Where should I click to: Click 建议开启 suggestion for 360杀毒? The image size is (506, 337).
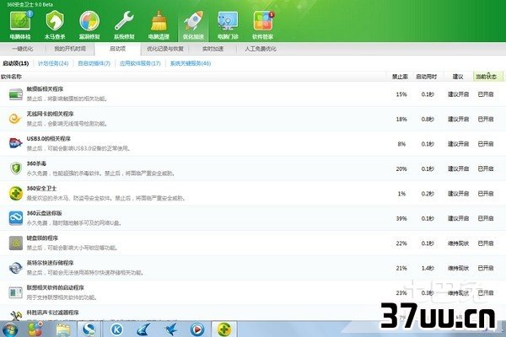click(x=458, y=168)
